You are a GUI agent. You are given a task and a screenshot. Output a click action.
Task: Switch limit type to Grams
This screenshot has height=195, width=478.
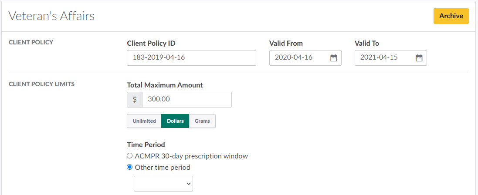202,121
